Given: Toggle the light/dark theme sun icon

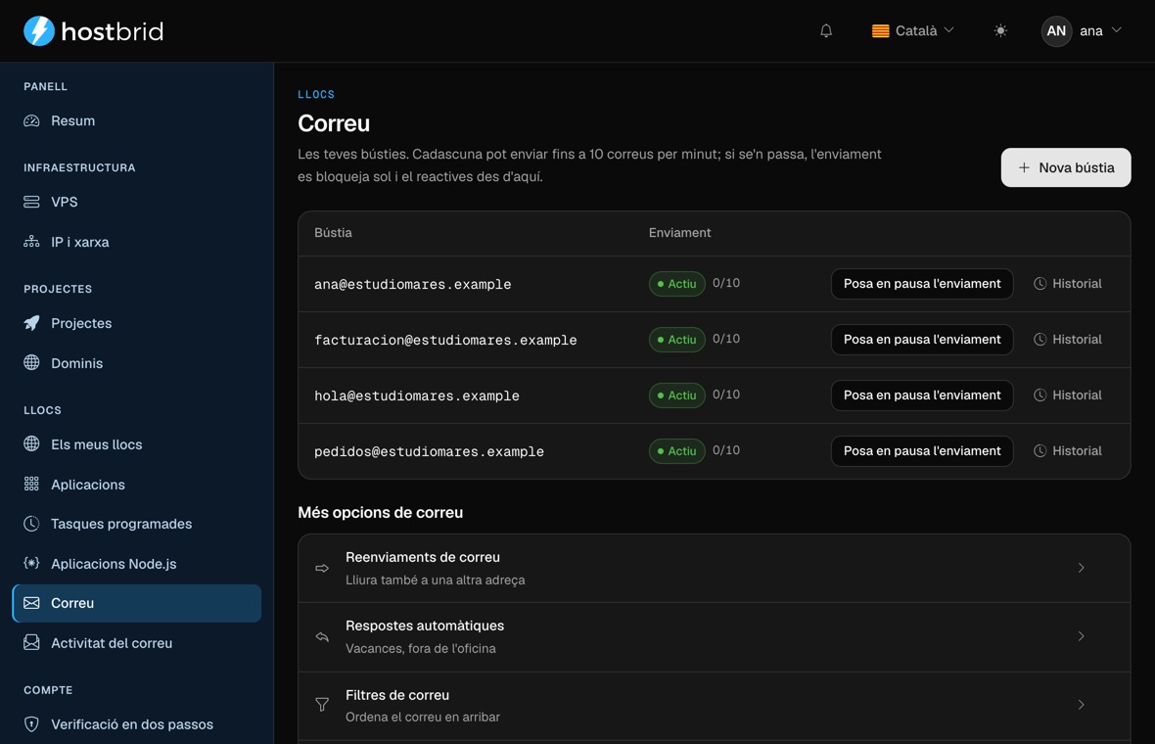Looking at the screenshot, I should (1000, 31).
